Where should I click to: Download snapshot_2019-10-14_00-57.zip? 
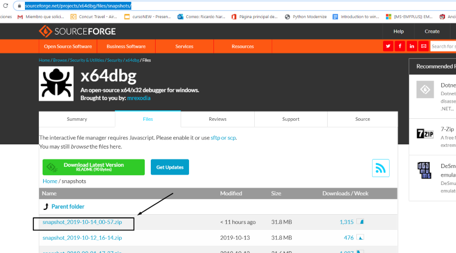[x=82, y=222]
